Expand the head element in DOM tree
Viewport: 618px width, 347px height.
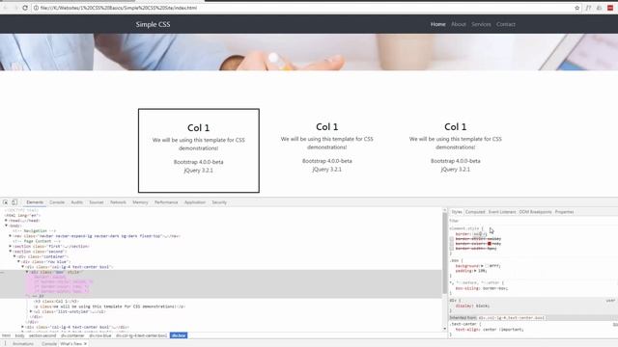point(7,221)
